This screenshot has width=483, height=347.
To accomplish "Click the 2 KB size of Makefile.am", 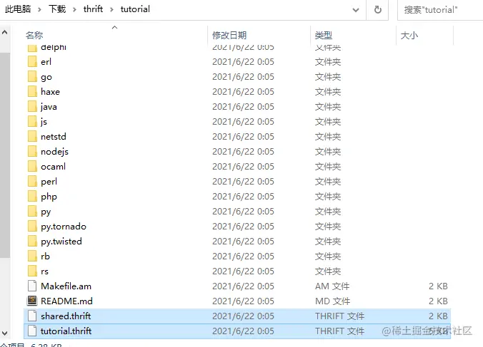I will [x=438, y=286].
